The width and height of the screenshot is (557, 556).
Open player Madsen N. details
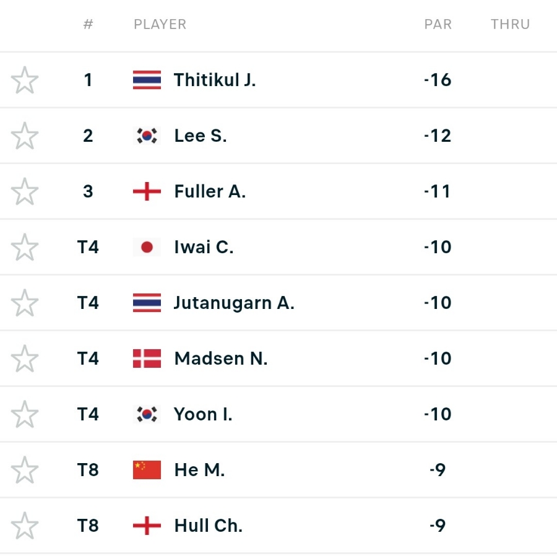[220, 358]
